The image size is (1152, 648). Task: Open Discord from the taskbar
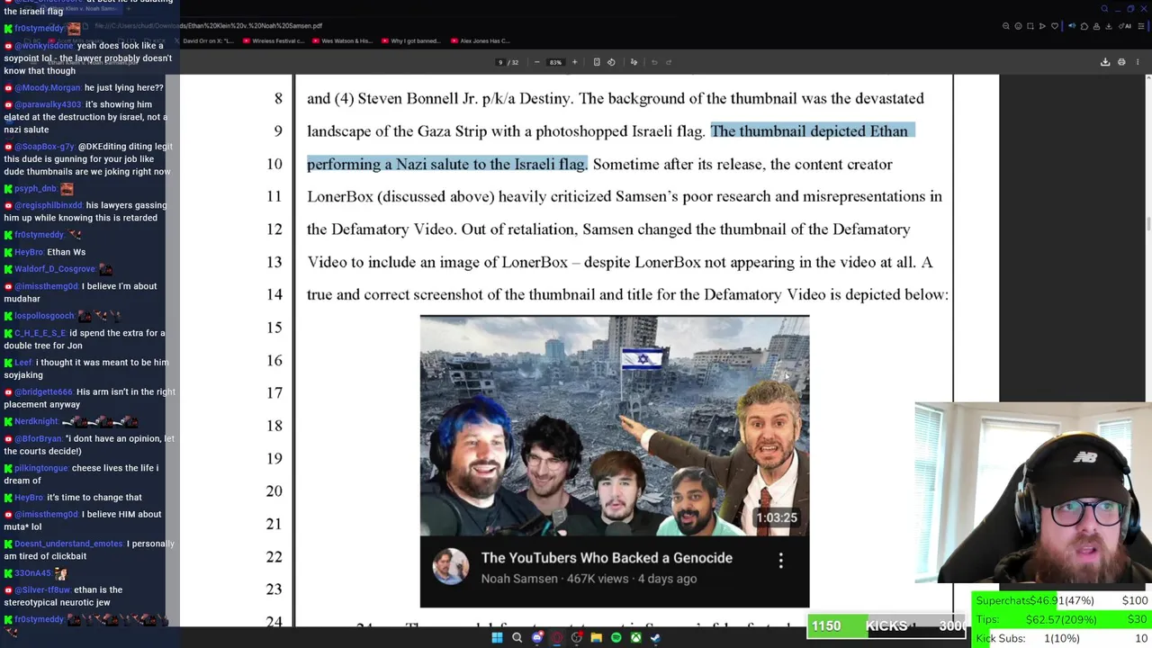pos(537,637)
